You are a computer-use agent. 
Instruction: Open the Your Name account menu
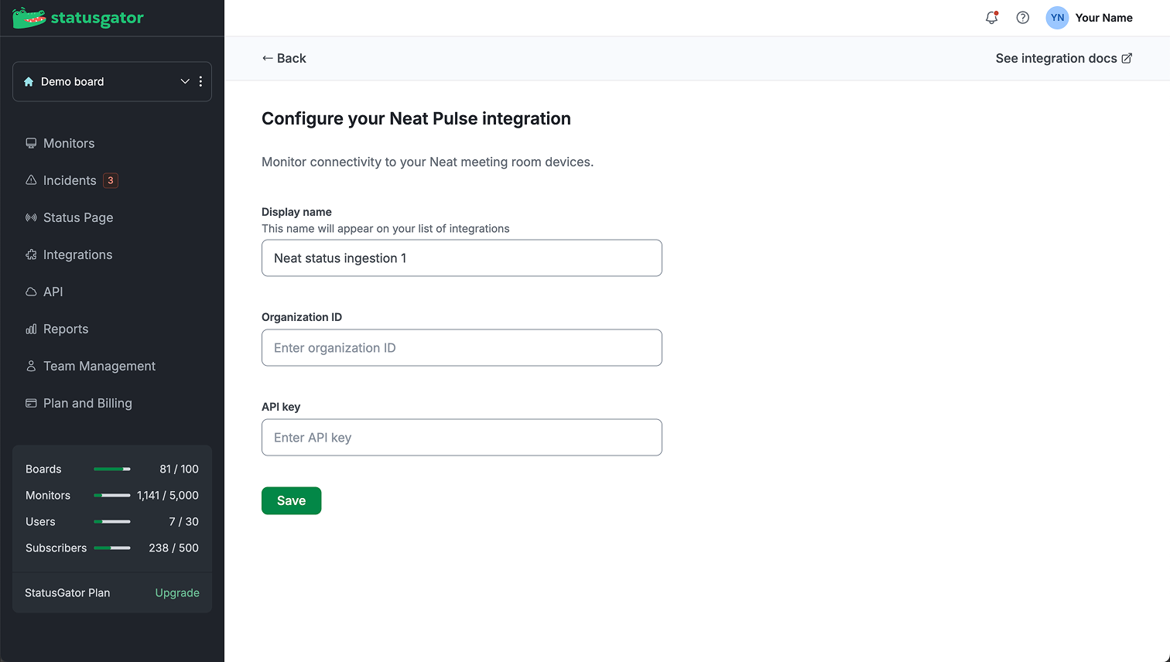click(1103, 18)
